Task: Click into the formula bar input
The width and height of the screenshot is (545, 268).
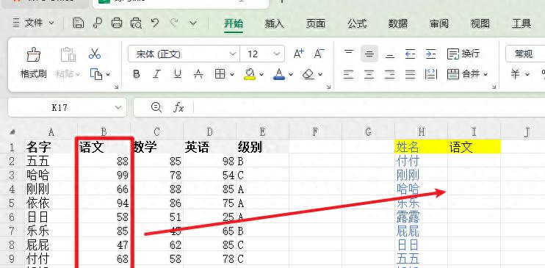Action: click(x=369, y=107)
